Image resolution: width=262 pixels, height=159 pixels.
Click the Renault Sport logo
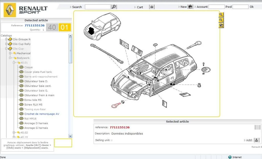click(x=26, y=10)
